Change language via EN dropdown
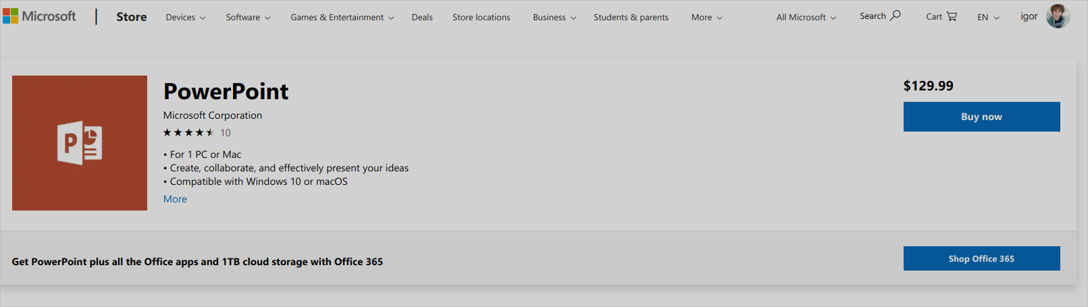The width and height of the screenshot is (1088, 307). click(x=988, y=18)
